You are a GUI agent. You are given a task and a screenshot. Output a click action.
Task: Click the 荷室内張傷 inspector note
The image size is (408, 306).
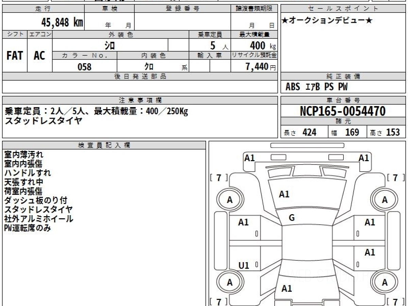coord(23,191)
